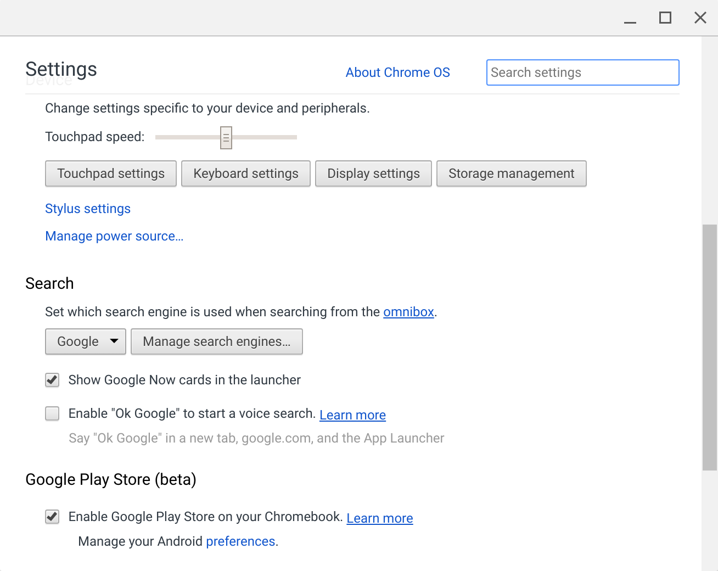Expand the Google search engine dropdown

tap(86, 342)
